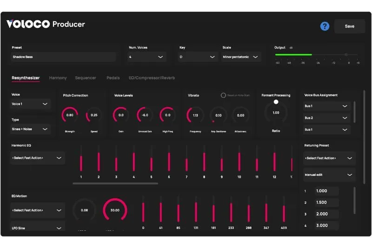Click the Vibrato Frequency knob
Viewport: 372px width, 248px height.
195,115
